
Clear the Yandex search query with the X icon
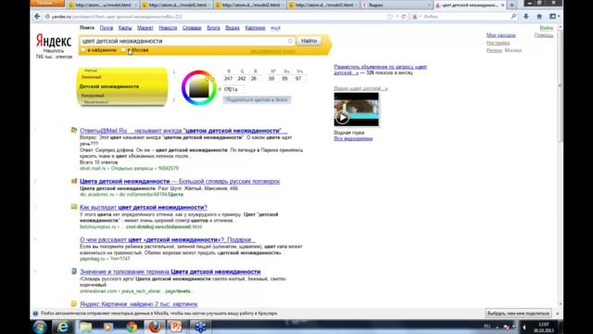tap(290, 41)
